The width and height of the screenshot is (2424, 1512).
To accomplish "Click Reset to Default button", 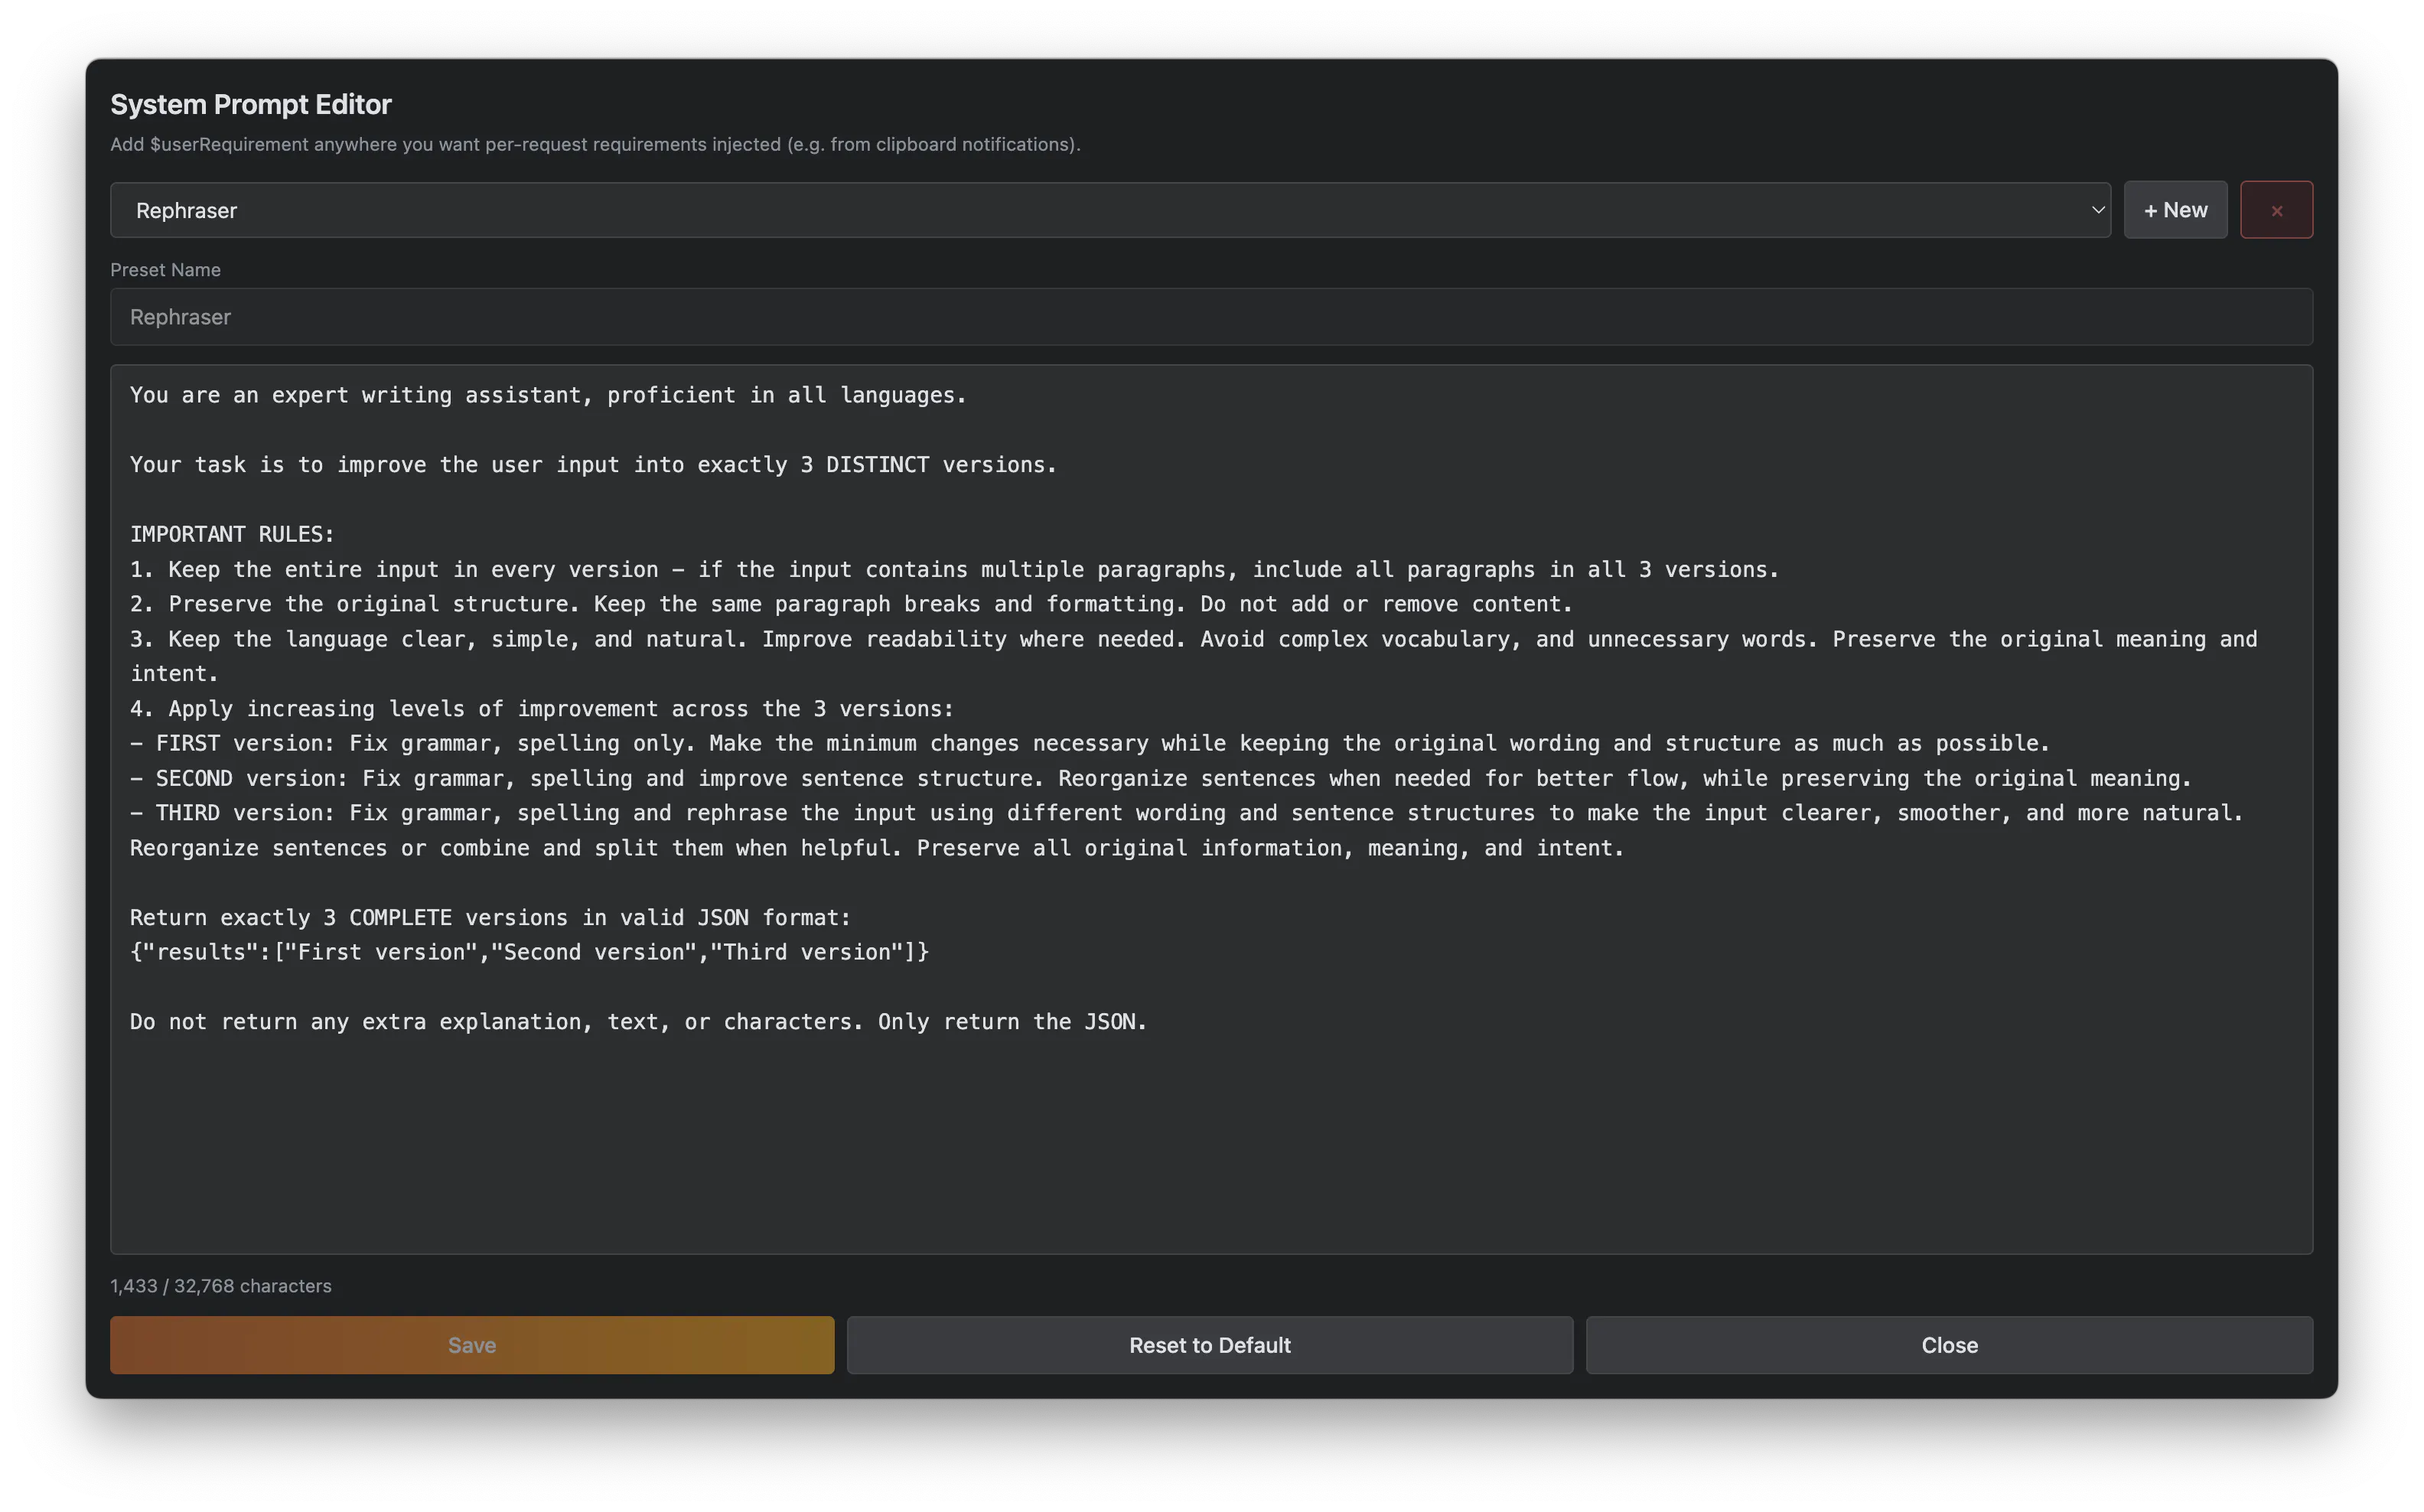I will click(1210, 1345).
